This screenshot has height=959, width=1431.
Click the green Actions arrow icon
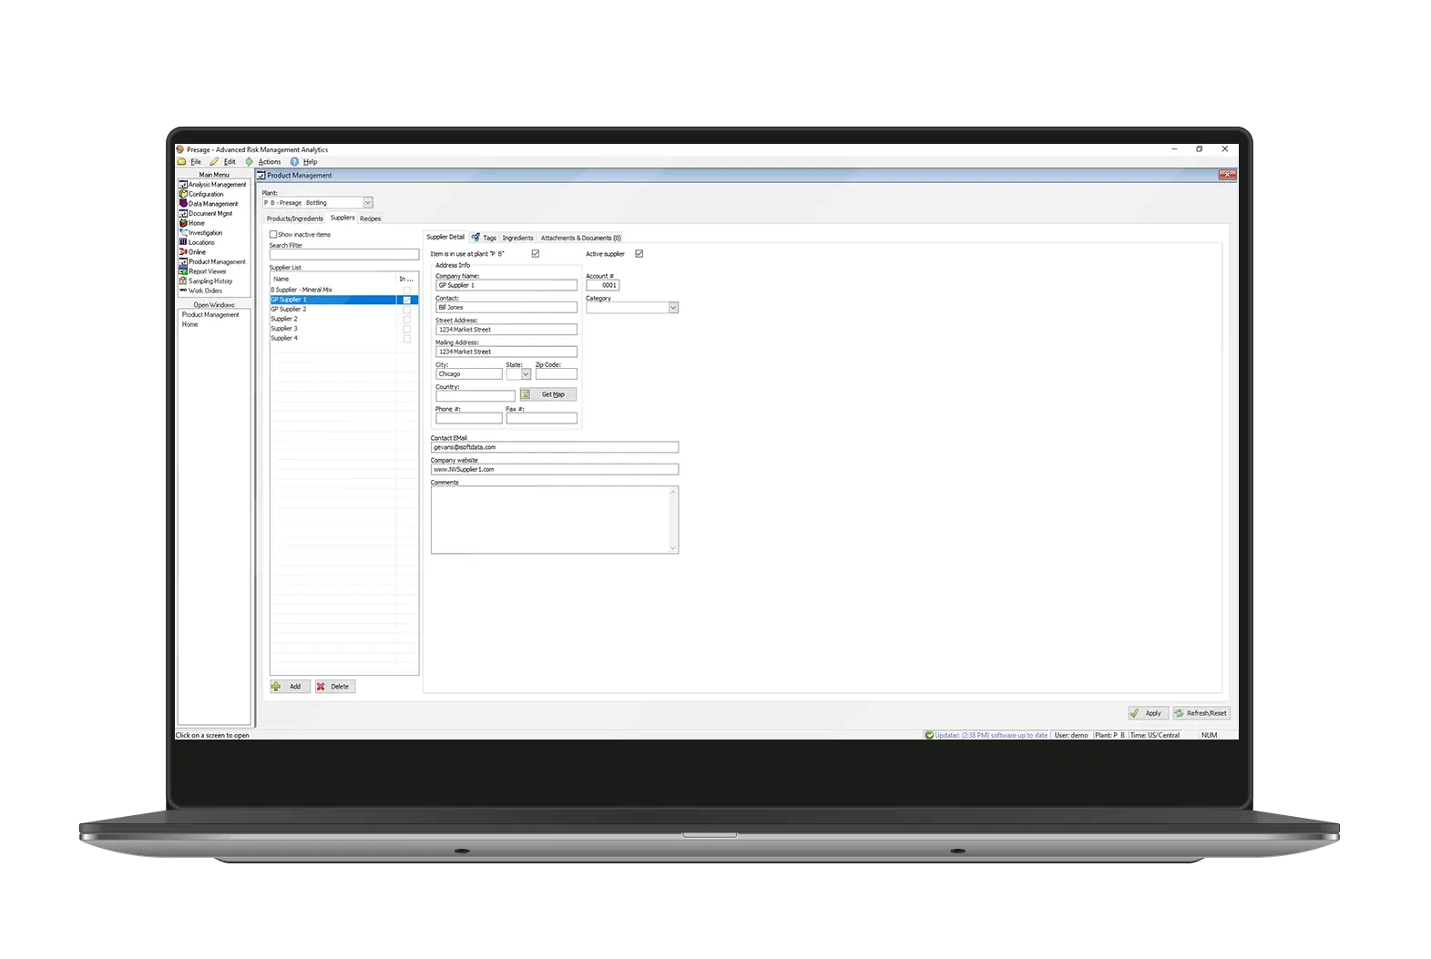coord(250,162)
